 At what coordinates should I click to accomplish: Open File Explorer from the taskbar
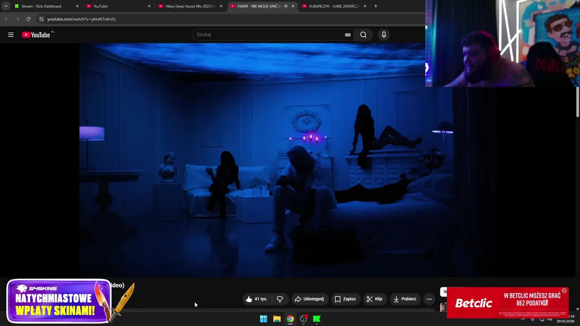[277, 319]
